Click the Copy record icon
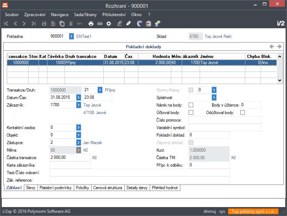The height and width of the screenshot is (216, 287). pos(62,24)
